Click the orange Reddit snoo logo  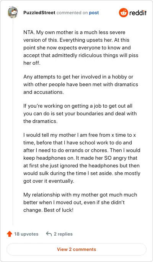pyautogui.click(x=124, y=13)
